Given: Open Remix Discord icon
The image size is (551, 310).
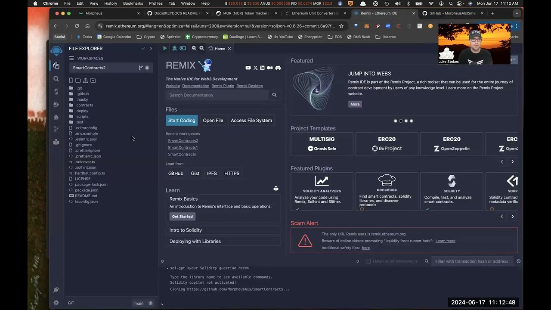Looking at the screenshot, I should pos(278,68).
